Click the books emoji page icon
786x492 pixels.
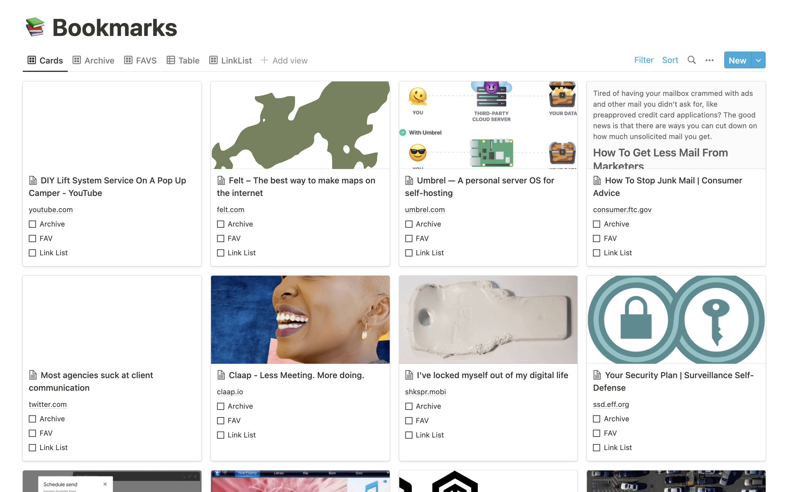tap(35, 27)
